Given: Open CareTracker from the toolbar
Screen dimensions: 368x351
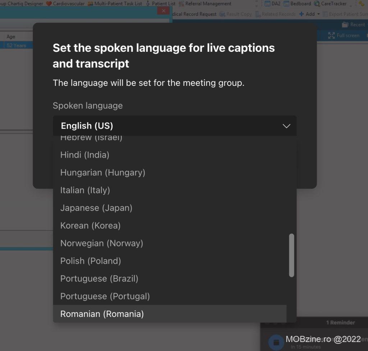Looking at the screenshot, I should tap(317, 4).
